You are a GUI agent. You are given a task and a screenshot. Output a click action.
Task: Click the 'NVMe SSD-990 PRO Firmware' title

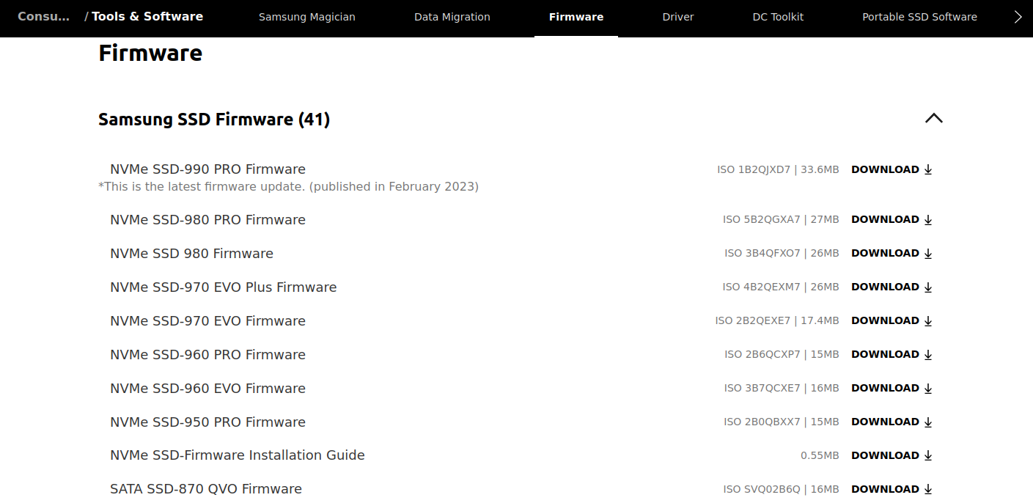pos(207,169)
